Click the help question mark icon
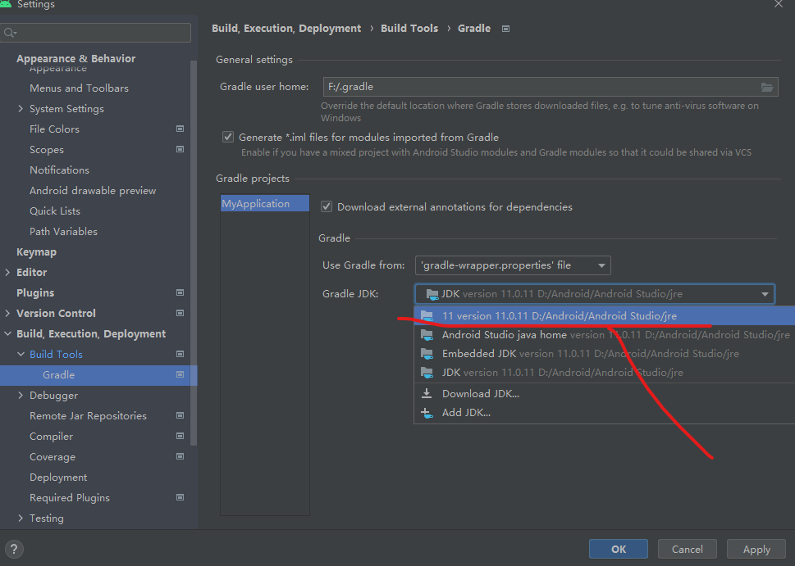The image size is (795, 566). pos(14,549)
